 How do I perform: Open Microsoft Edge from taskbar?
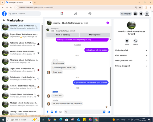pyautogui.click(x=61, y=120)
